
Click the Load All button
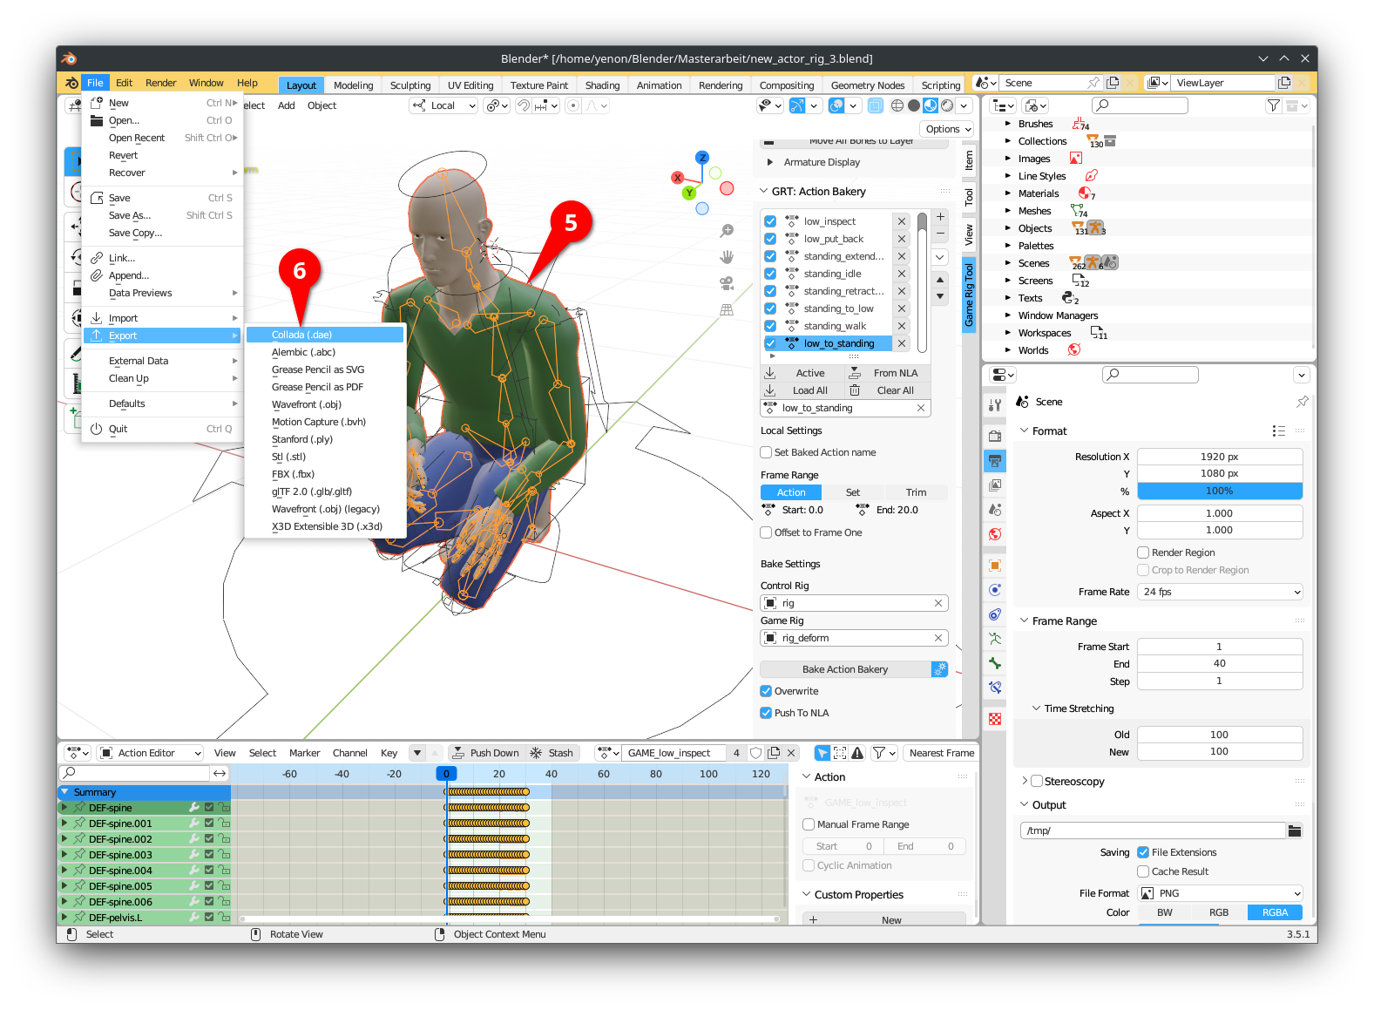pos(809,390)
